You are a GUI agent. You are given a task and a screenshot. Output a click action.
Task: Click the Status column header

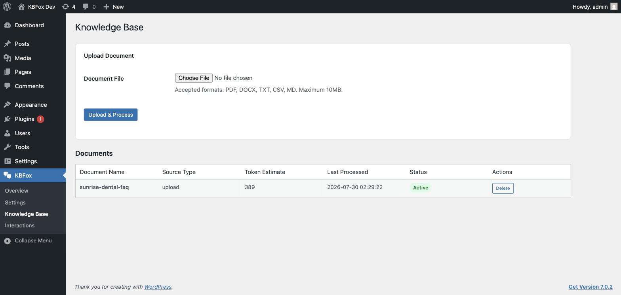coord(418,172)
